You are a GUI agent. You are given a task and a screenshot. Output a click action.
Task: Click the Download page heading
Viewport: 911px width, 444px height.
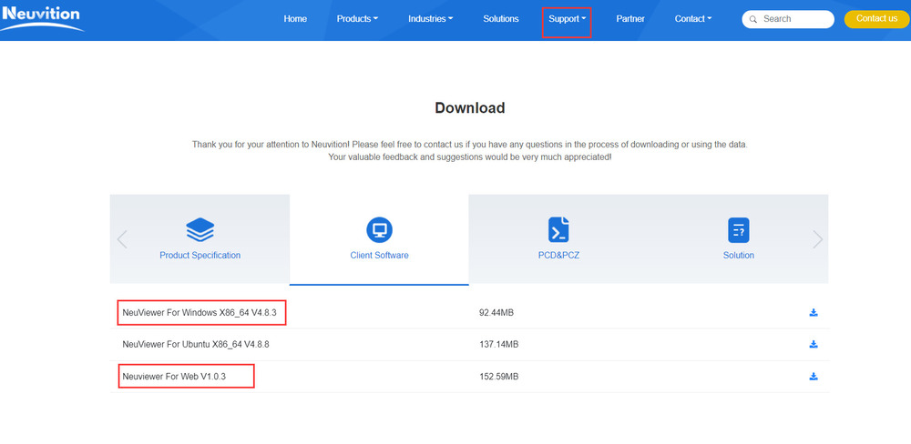469,108
